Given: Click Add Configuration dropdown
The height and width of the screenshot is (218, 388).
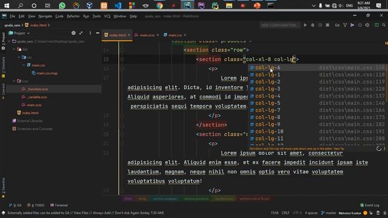Looking at the screenshot, I should pyautogui.click(x=279, y=25).
